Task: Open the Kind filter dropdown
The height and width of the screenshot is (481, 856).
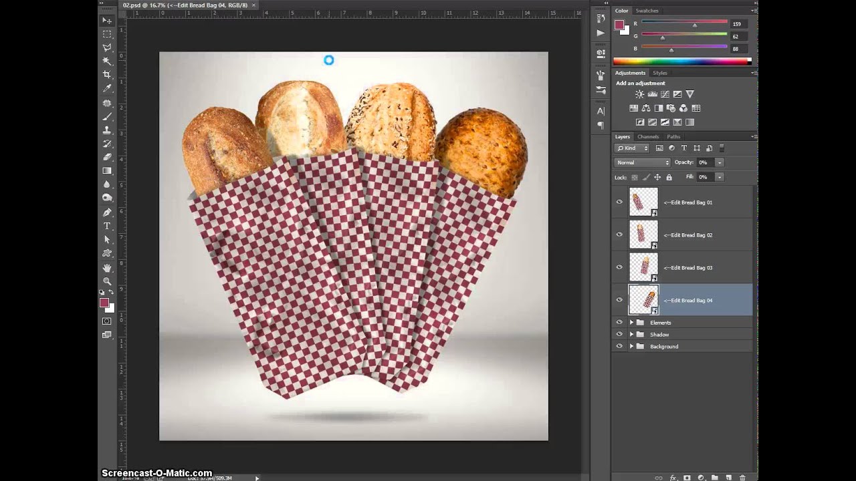Action: [x=633, y=148]
